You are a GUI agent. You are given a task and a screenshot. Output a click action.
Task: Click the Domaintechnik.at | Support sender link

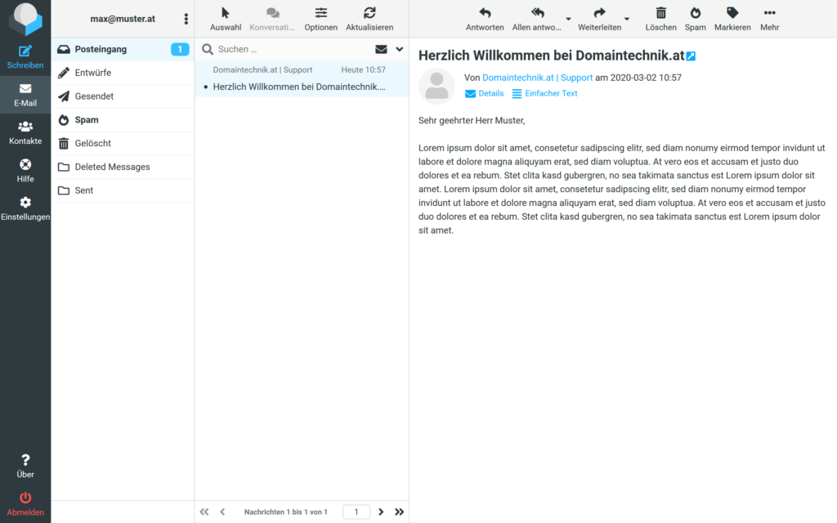pyautogui.click(x=537, y=78)
